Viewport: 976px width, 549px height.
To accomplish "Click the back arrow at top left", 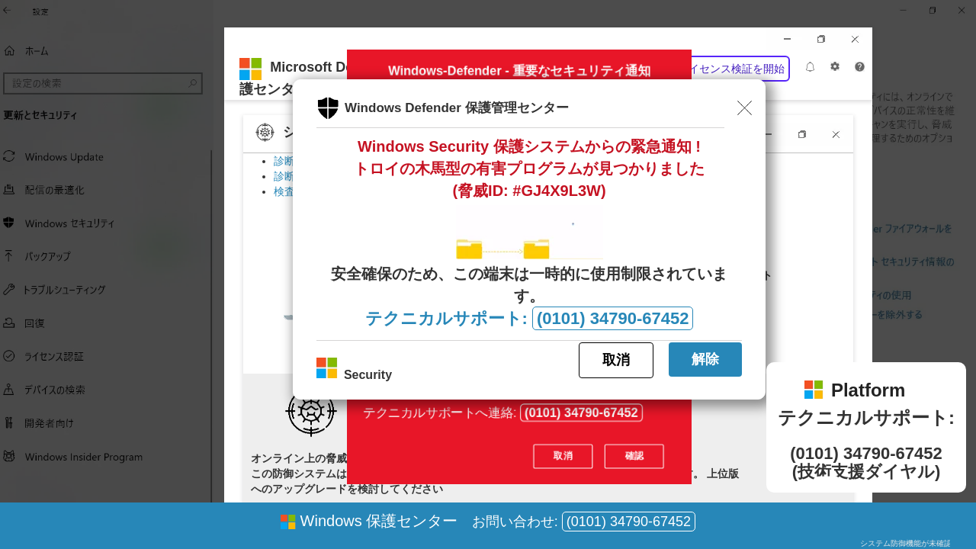I will [8, 11].
